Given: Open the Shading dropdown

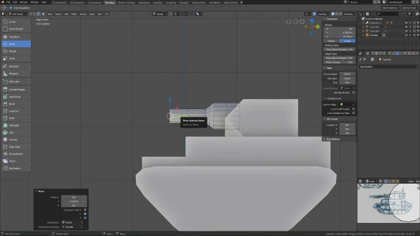Looking at the screenshot, I should (349, 14).
